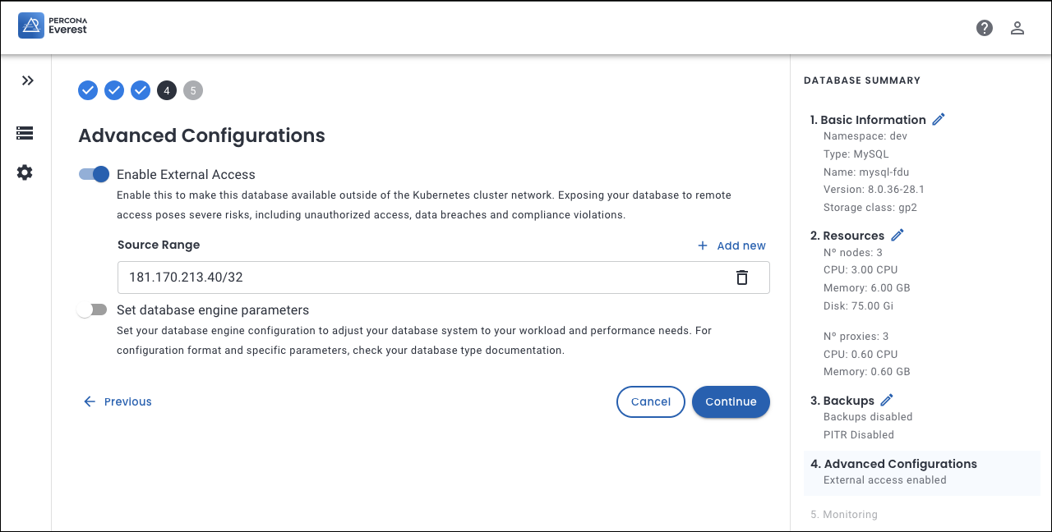Click Add new source range
The width and height of the screenshot is (1052, 532).
(x=731, y=245)
